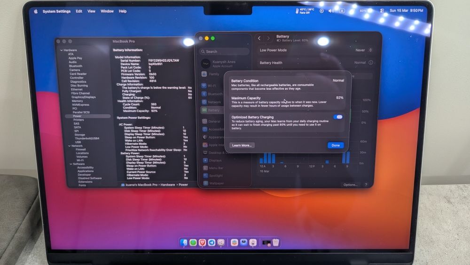Screen dimensions: 470x265
Task: Select Bluetooth in System Information sidebar
Action: tap(76, 66)
